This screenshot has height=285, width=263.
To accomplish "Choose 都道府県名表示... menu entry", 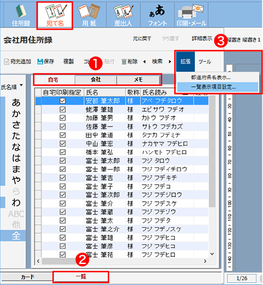I will point(211,78).
